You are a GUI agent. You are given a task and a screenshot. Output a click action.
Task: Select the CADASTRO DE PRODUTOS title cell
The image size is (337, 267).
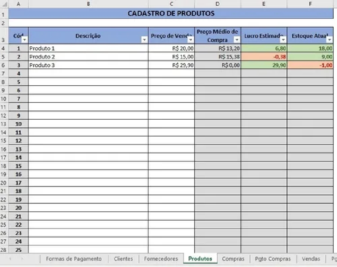pos(171,13)
